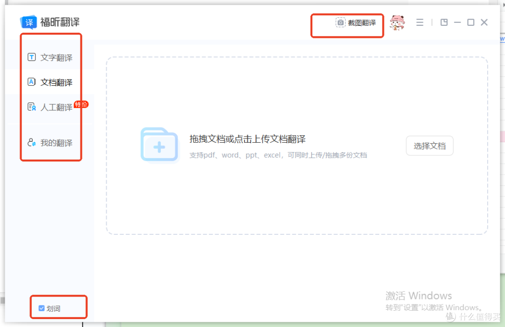The image size is (505, 327).
Task: Click the 特价 red badge
Action: pos(81,104)
